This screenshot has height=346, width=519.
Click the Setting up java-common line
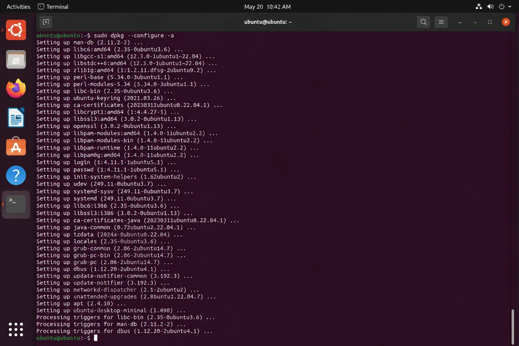tap(116, 227)
